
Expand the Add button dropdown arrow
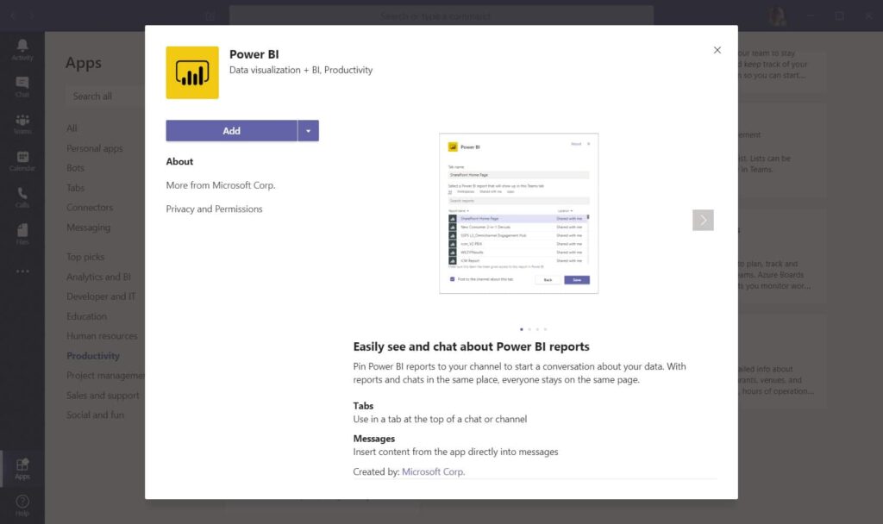click(308, 131)
